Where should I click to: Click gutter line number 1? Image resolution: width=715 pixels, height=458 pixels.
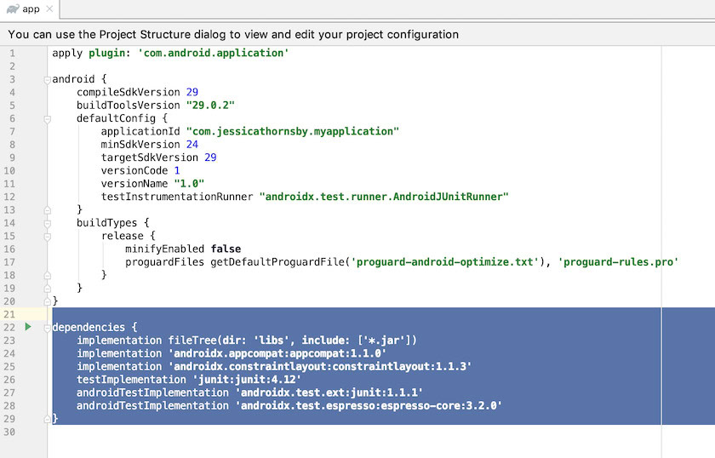click(x=12, y=53)
